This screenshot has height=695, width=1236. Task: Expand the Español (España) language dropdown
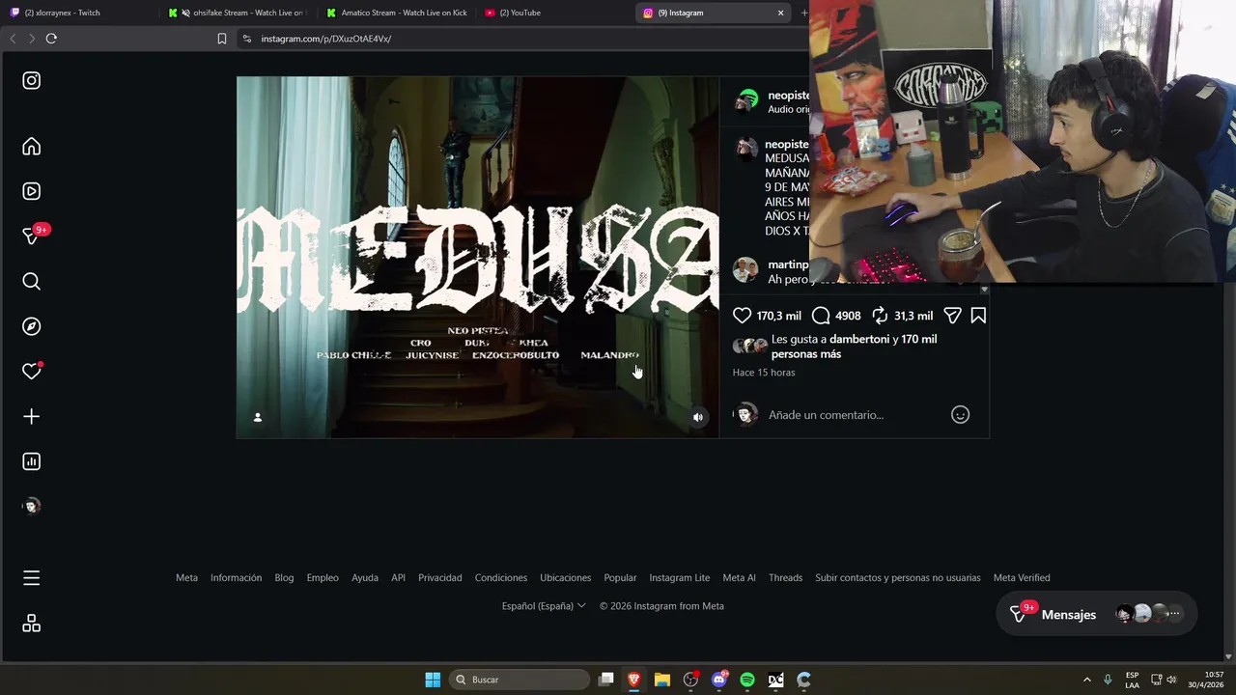[x=544, y=606]
